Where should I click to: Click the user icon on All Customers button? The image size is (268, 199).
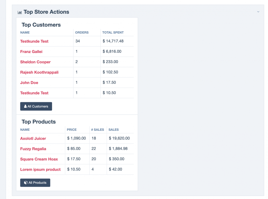25,106
